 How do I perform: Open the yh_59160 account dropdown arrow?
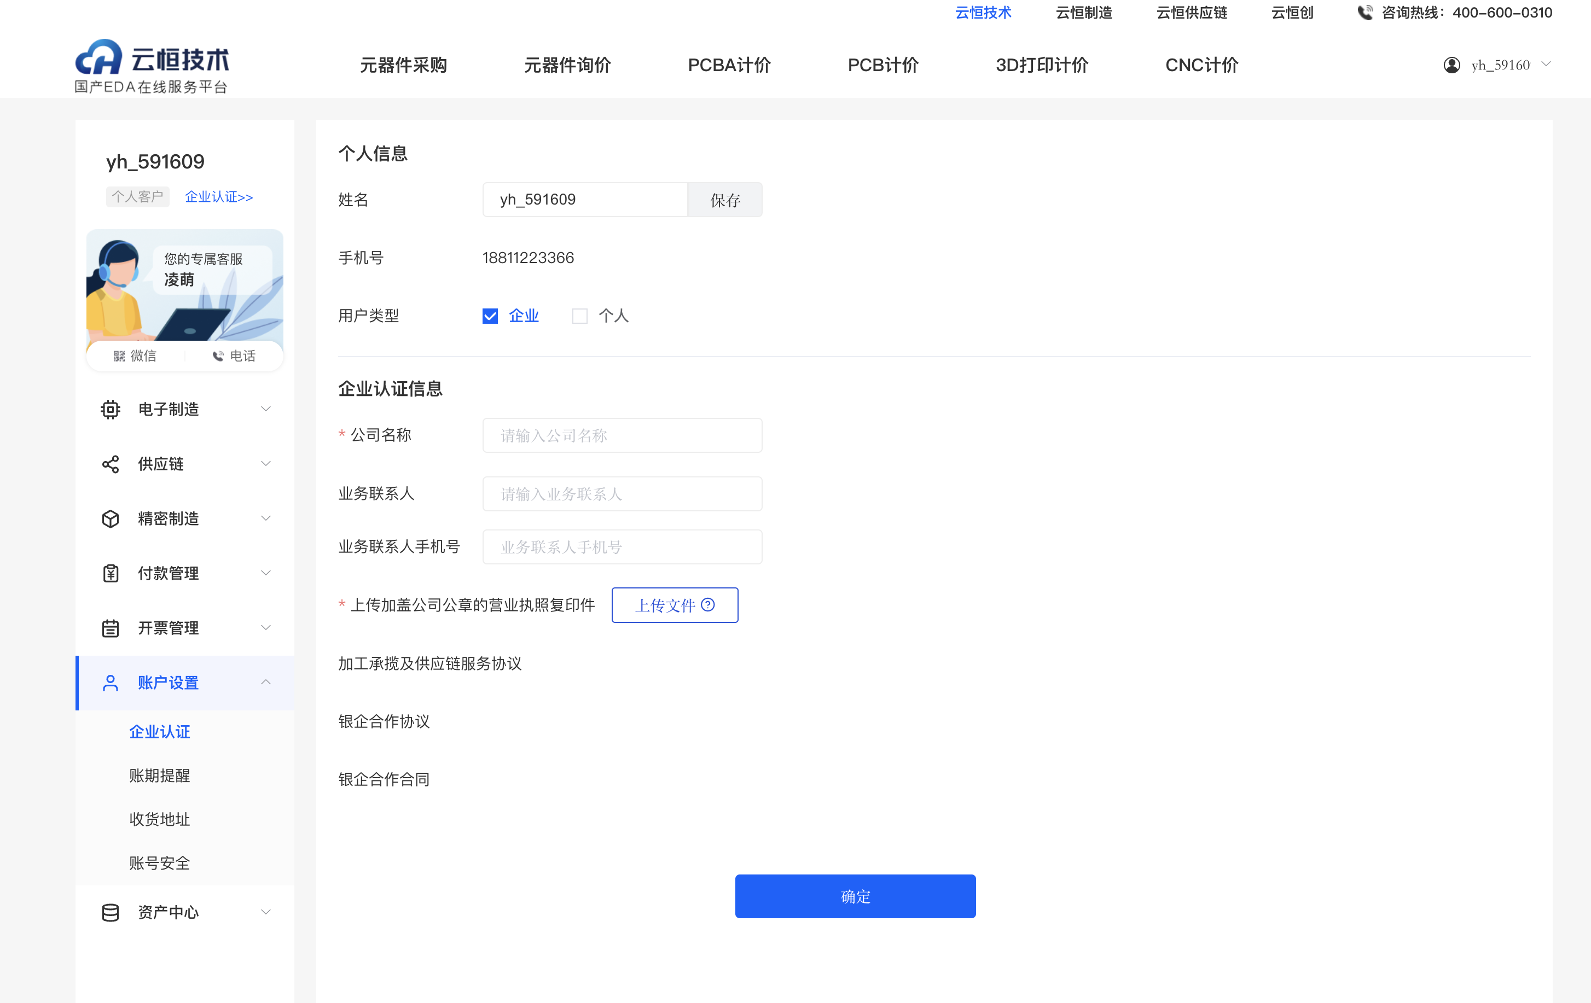[x=1546, y=64]
